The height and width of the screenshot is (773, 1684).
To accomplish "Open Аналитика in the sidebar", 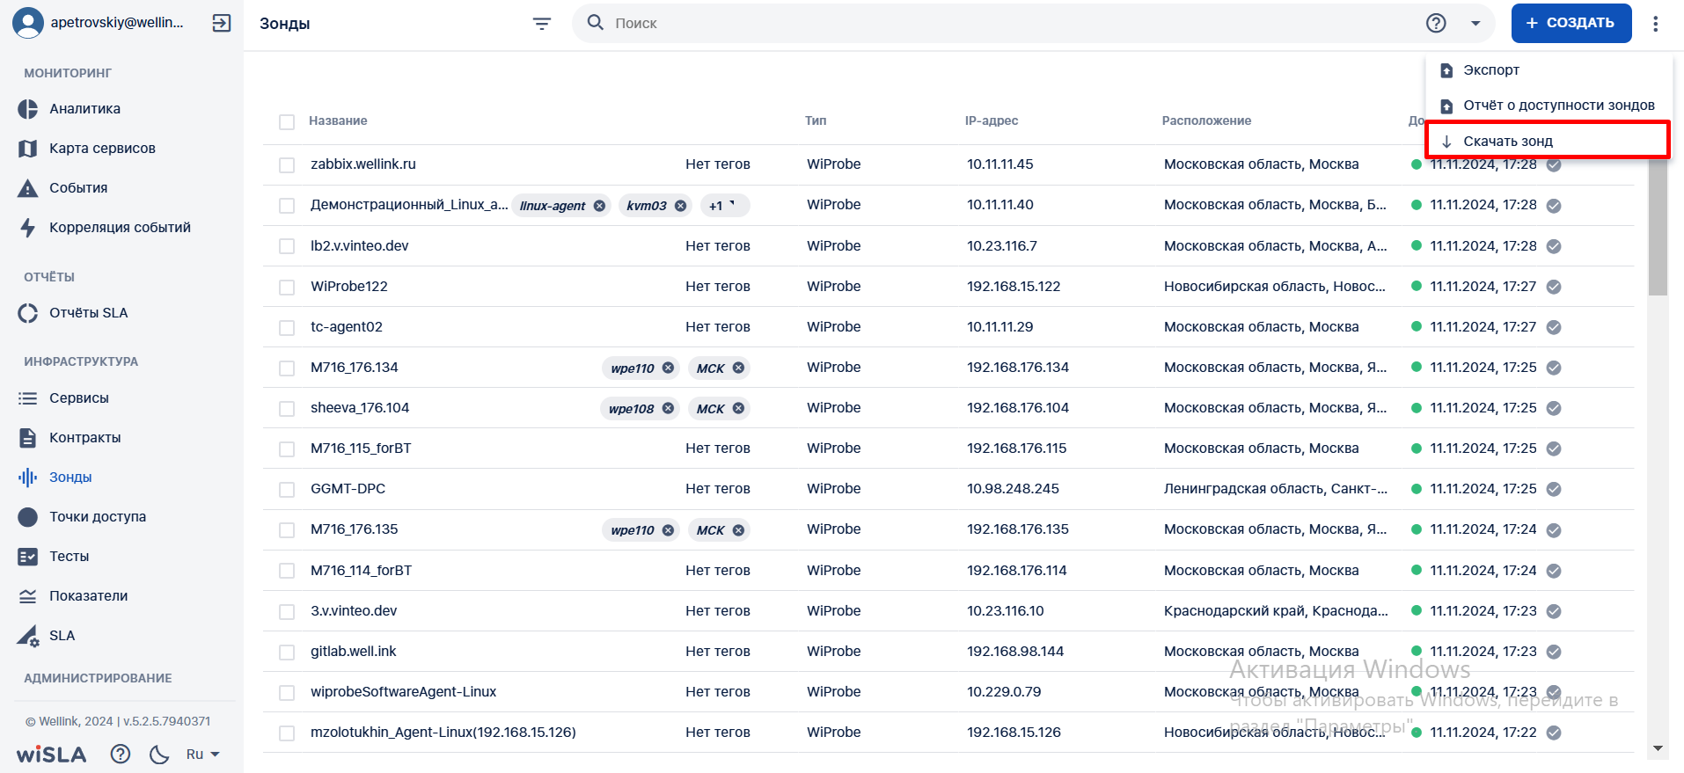I will point(84,109).
